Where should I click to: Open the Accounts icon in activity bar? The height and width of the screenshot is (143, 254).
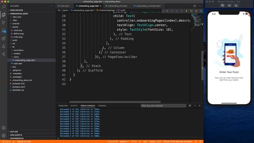[4, 128]
